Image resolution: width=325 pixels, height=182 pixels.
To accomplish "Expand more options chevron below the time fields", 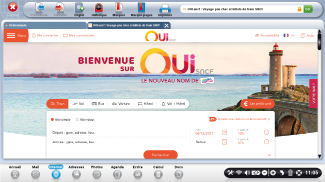I will pyautogui.click(x=269, y=155).
